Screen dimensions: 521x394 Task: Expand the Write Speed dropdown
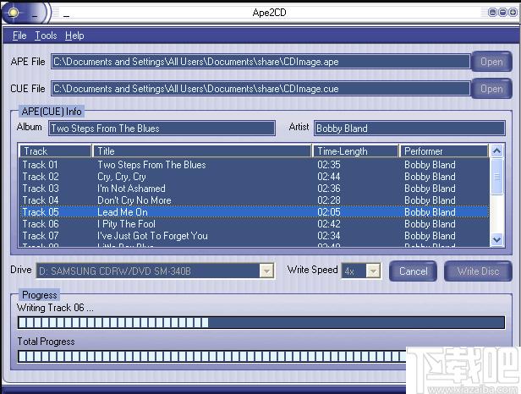point(373,271)
